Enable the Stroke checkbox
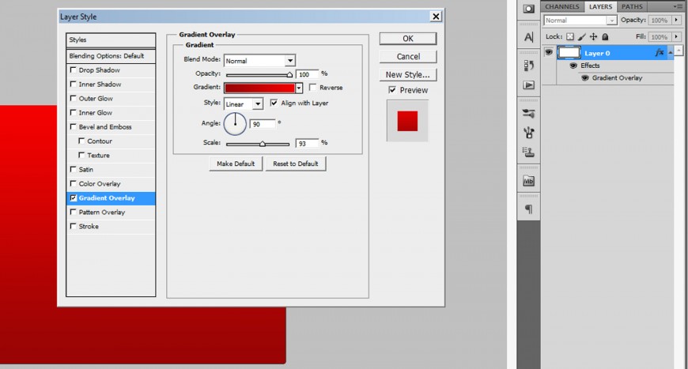 point(74,226)
